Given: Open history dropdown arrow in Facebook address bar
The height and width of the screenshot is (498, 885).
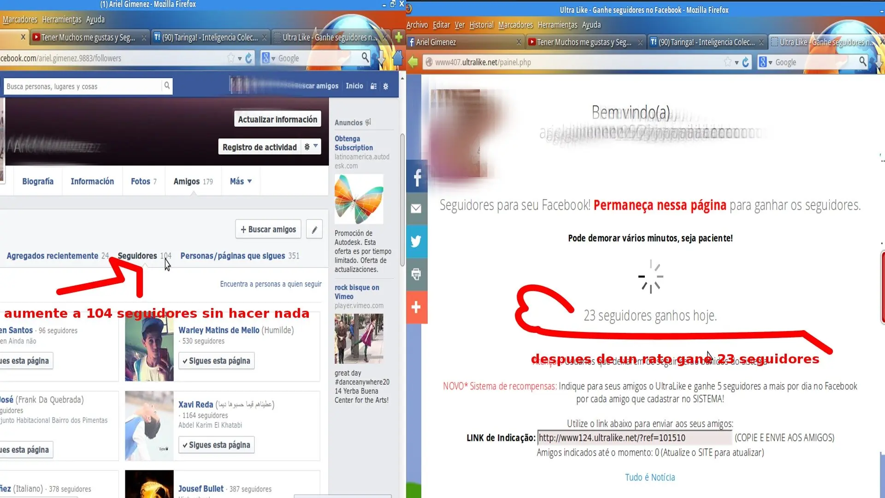Looking at the screenshot, I should (x=240, y=58).
